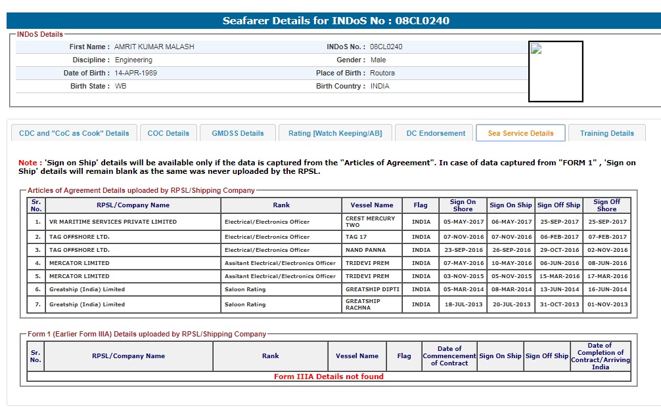The width and height of the screenshot is (661, 408).
Task: Click the Date of Commencement of Contract header
Action: pyautogui.click(x=449, y=356)
